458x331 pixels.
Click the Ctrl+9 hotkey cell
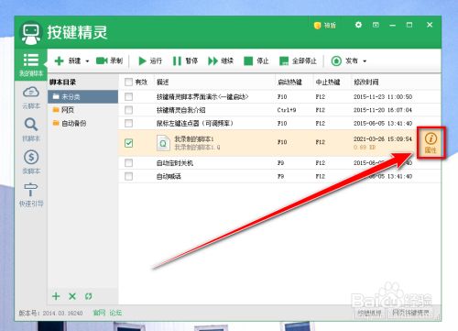point(287,110)
